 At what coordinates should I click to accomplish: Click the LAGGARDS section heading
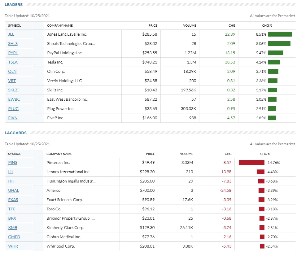(x=15, y=133)
